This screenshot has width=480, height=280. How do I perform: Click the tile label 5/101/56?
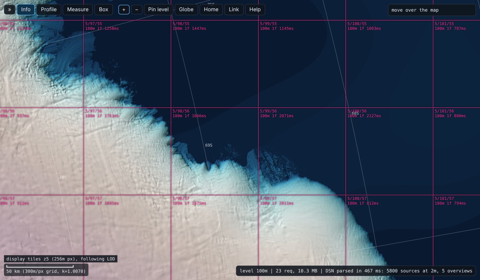(444, 111)
